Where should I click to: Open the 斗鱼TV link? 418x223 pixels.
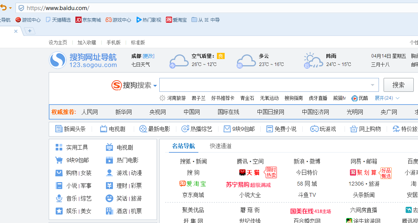[x=307, y=195]
